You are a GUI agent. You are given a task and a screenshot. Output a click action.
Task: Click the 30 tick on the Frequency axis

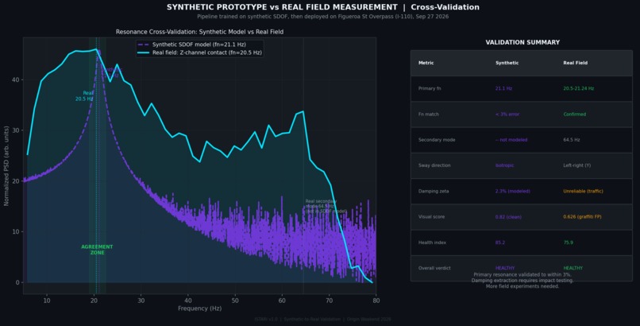(x=141, y=301)
